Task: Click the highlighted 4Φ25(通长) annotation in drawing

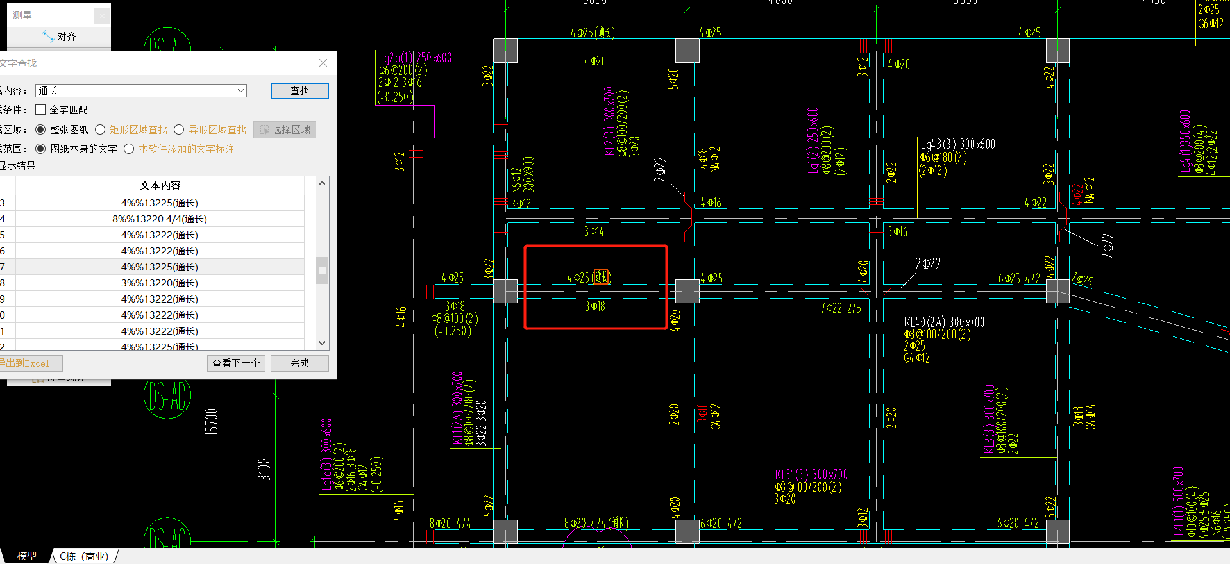Action: point(589,278)
